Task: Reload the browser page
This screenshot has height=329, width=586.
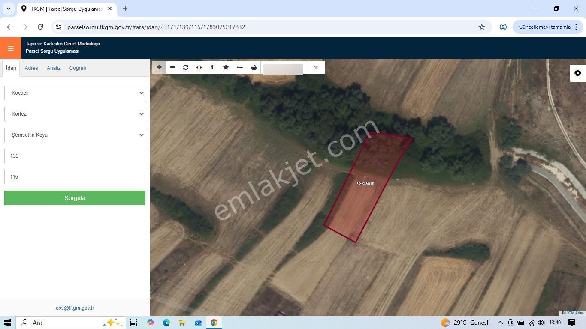Action: 40,27
